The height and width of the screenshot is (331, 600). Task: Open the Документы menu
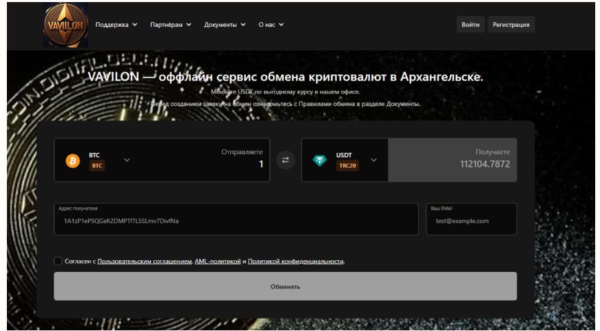(225, 25)
